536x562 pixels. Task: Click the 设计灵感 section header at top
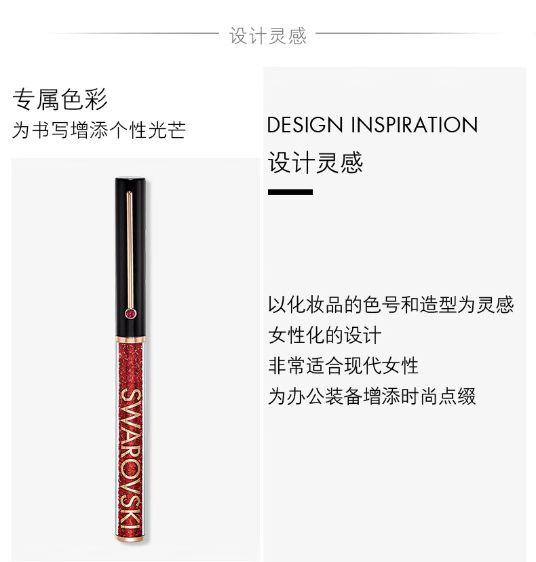click(x=268, y=36)
